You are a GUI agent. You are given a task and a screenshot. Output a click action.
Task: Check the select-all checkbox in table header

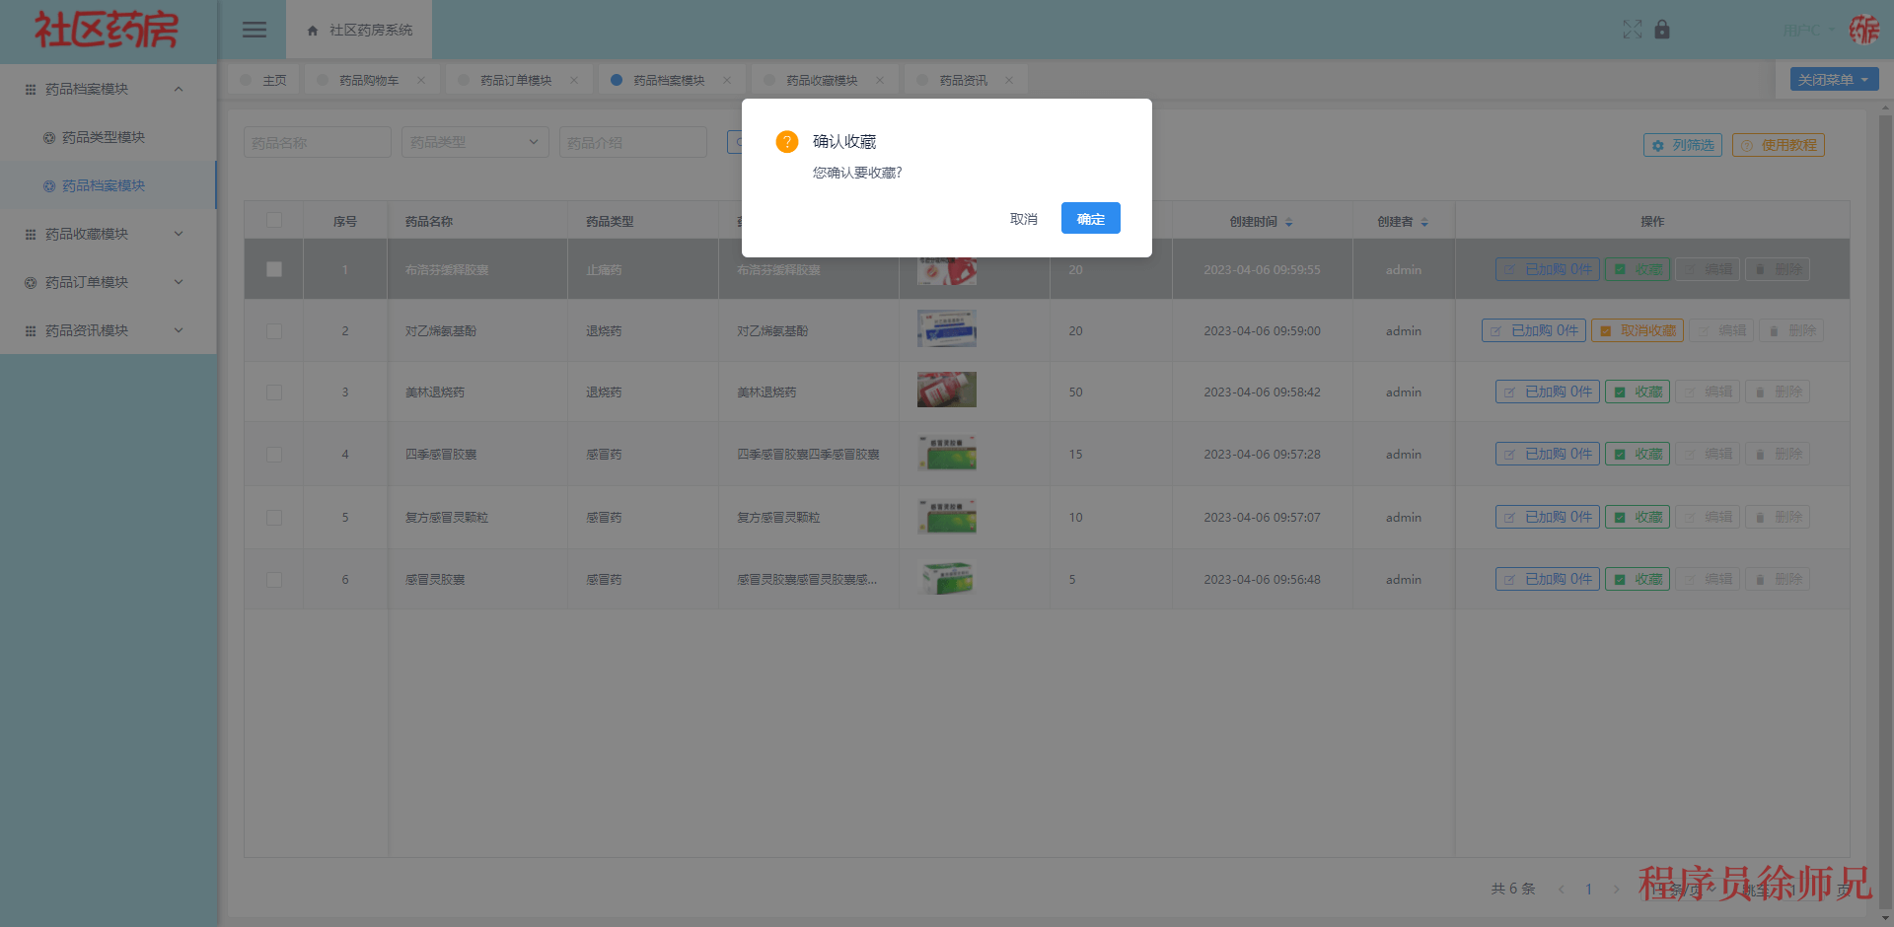(x=273, y=221)
